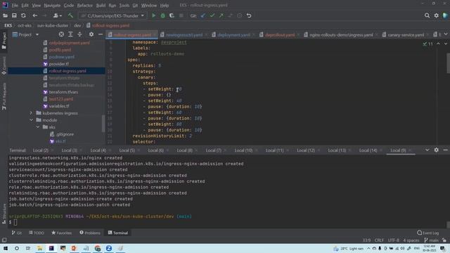Toggle the Pull Requests tool window button
Viewport: 450px width, 253px height.
pyautogui.click(x=4, y=96)
